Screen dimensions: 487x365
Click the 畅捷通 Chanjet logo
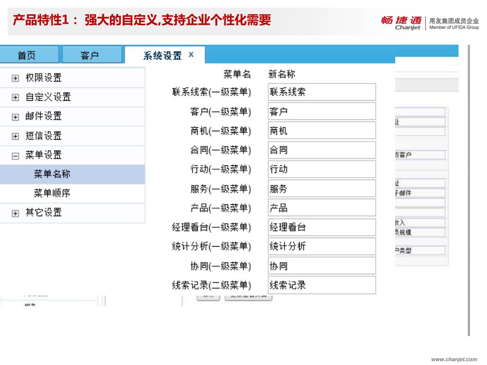coord(401,23)
